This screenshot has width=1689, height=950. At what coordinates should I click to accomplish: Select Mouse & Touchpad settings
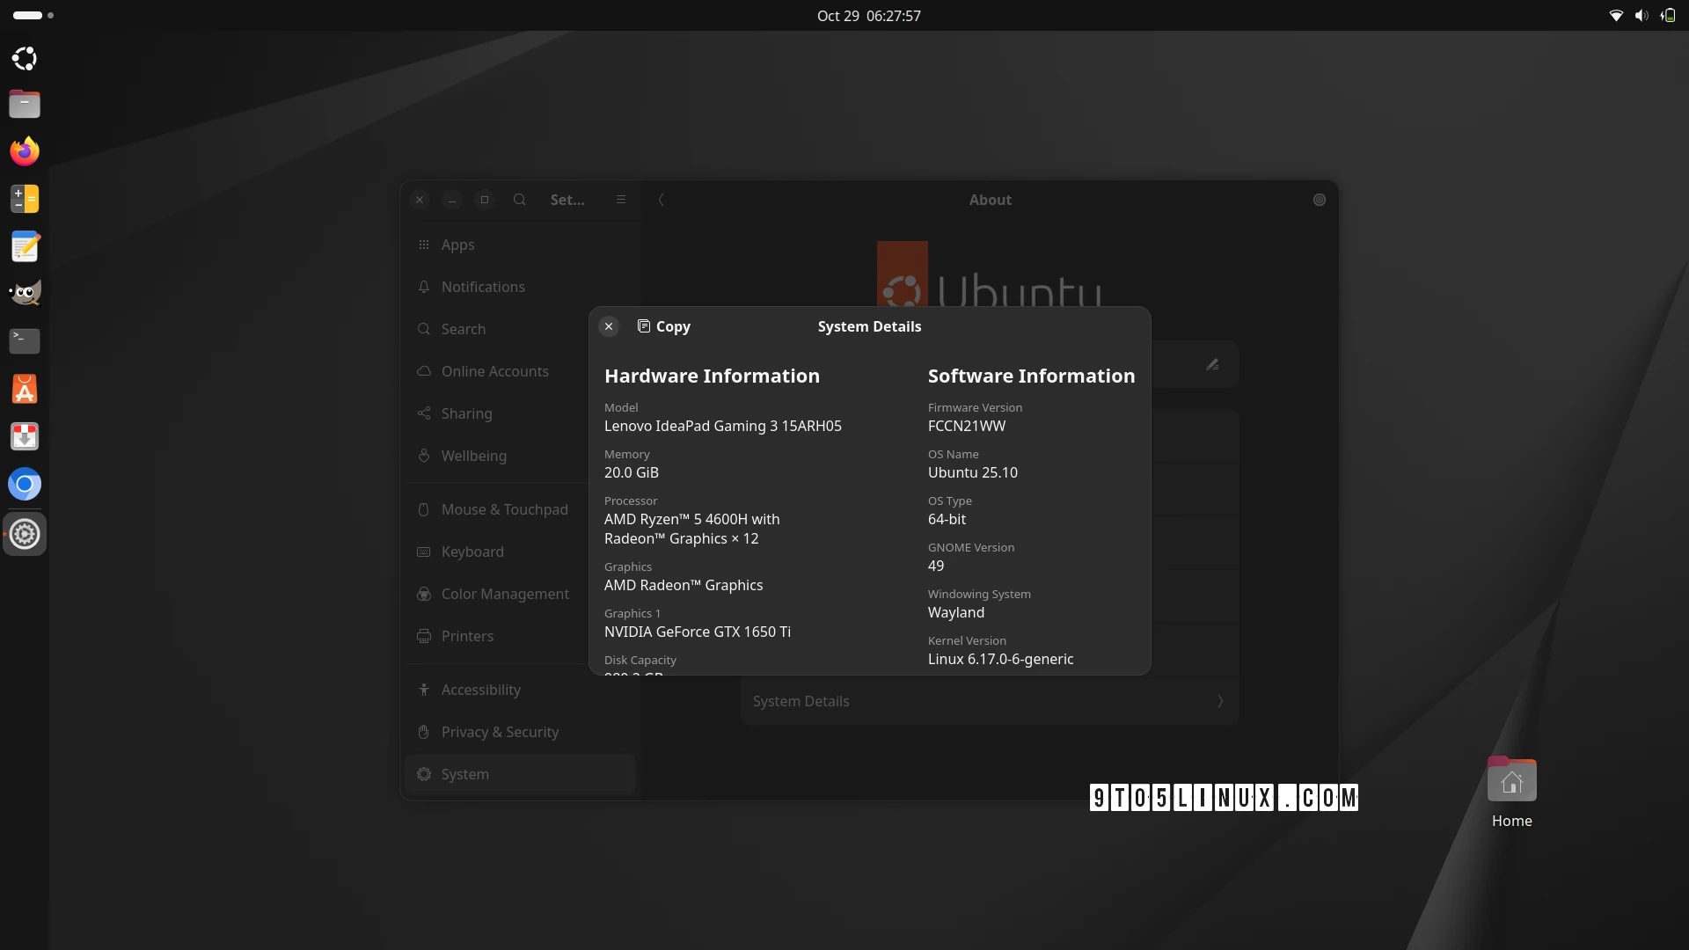point(504,509)
